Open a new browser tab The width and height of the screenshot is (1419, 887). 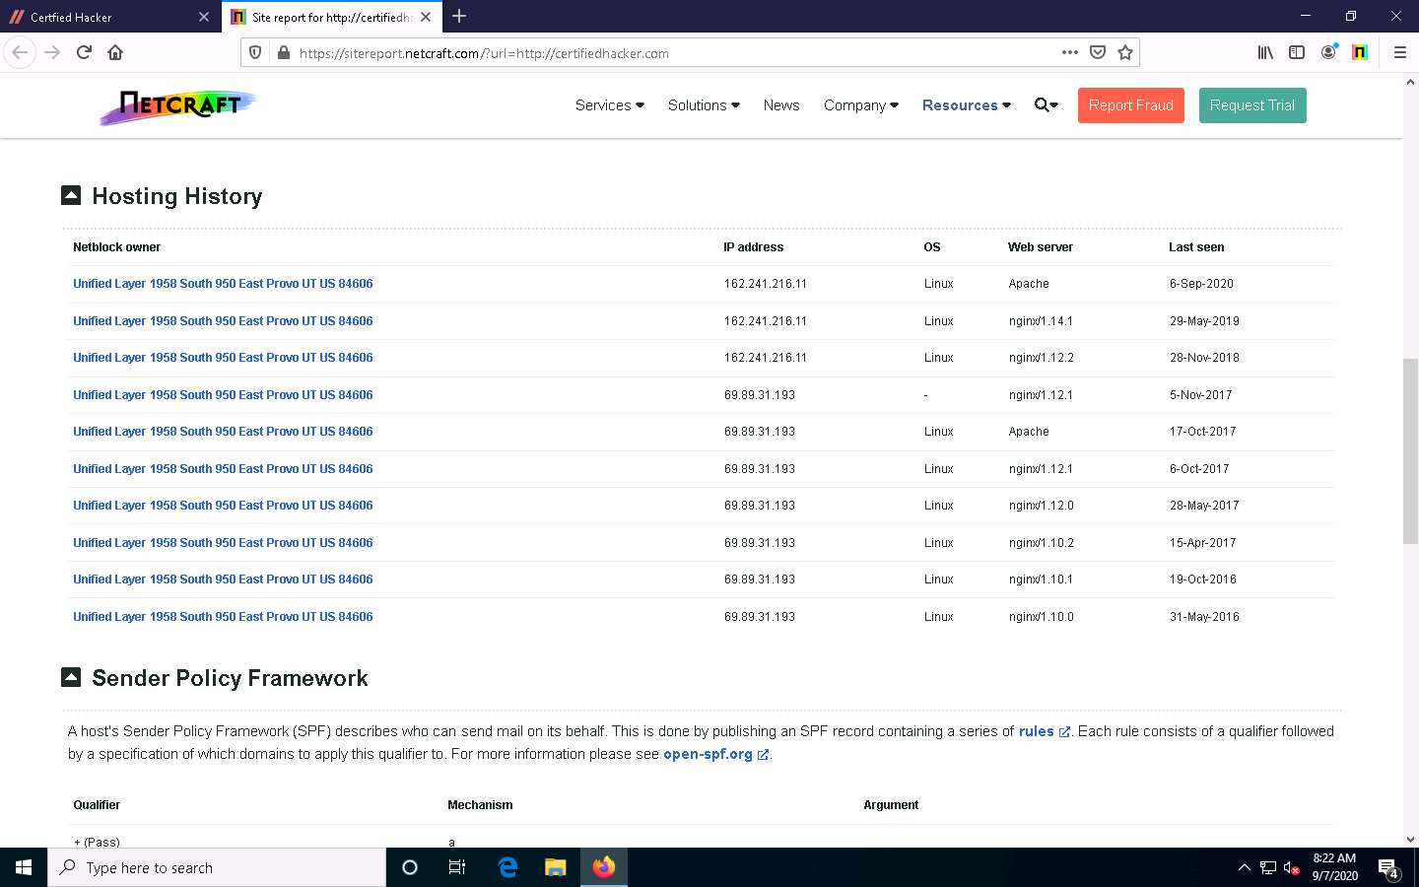pyautogui.click(x=459, y=16)
